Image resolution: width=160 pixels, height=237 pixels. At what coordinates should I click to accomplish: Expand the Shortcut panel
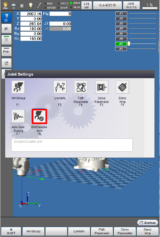[x=148, y=222]
